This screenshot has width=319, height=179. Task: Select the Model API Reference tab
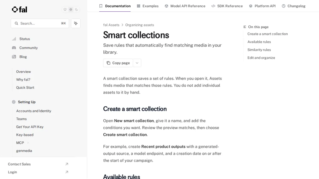[x=185, y=6]
